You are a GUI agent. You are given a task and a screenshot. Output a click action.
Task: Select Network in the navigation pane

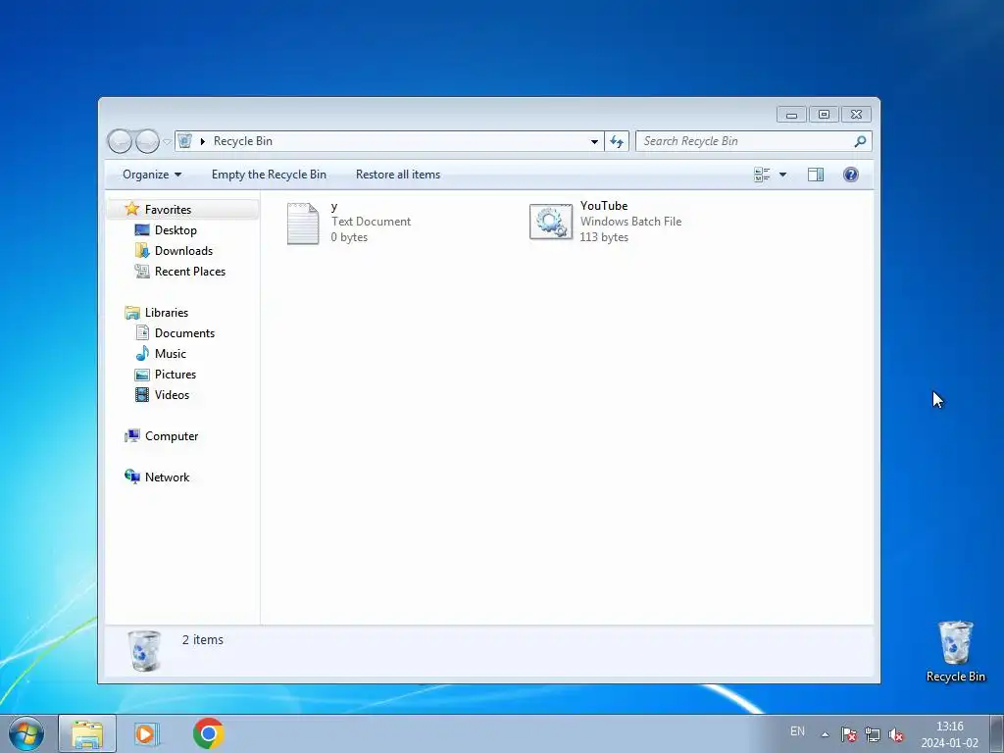[x=167, y=477]
